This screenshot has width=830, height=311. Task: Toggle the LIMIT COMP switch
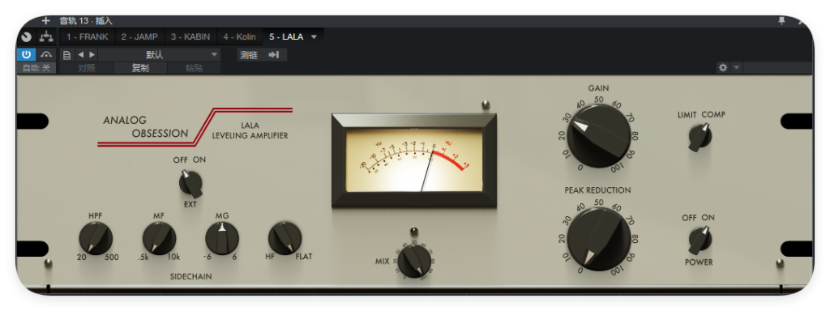point(700,136)
